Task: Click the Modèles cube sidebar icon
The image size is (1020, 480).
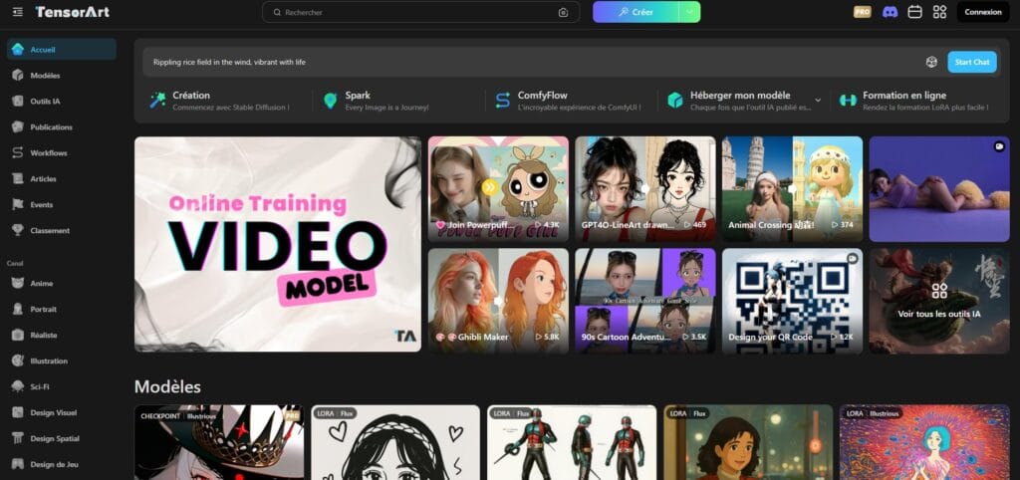Action: (x=18, y=76)
